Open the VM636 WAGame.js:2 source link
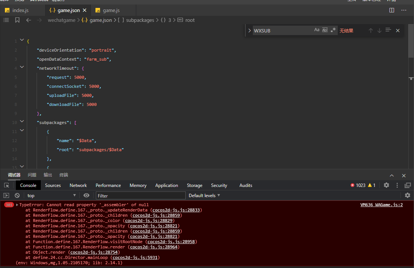Screen dimensions: 414x268 point(381,205)
